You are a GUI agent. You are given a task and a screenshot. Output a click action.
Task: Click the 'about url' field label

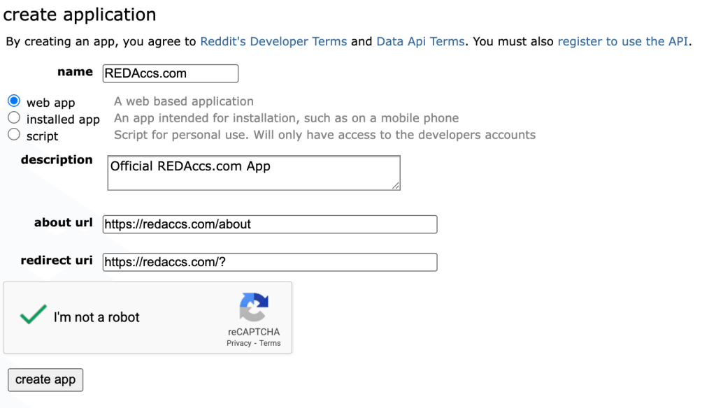pos(64,222)
